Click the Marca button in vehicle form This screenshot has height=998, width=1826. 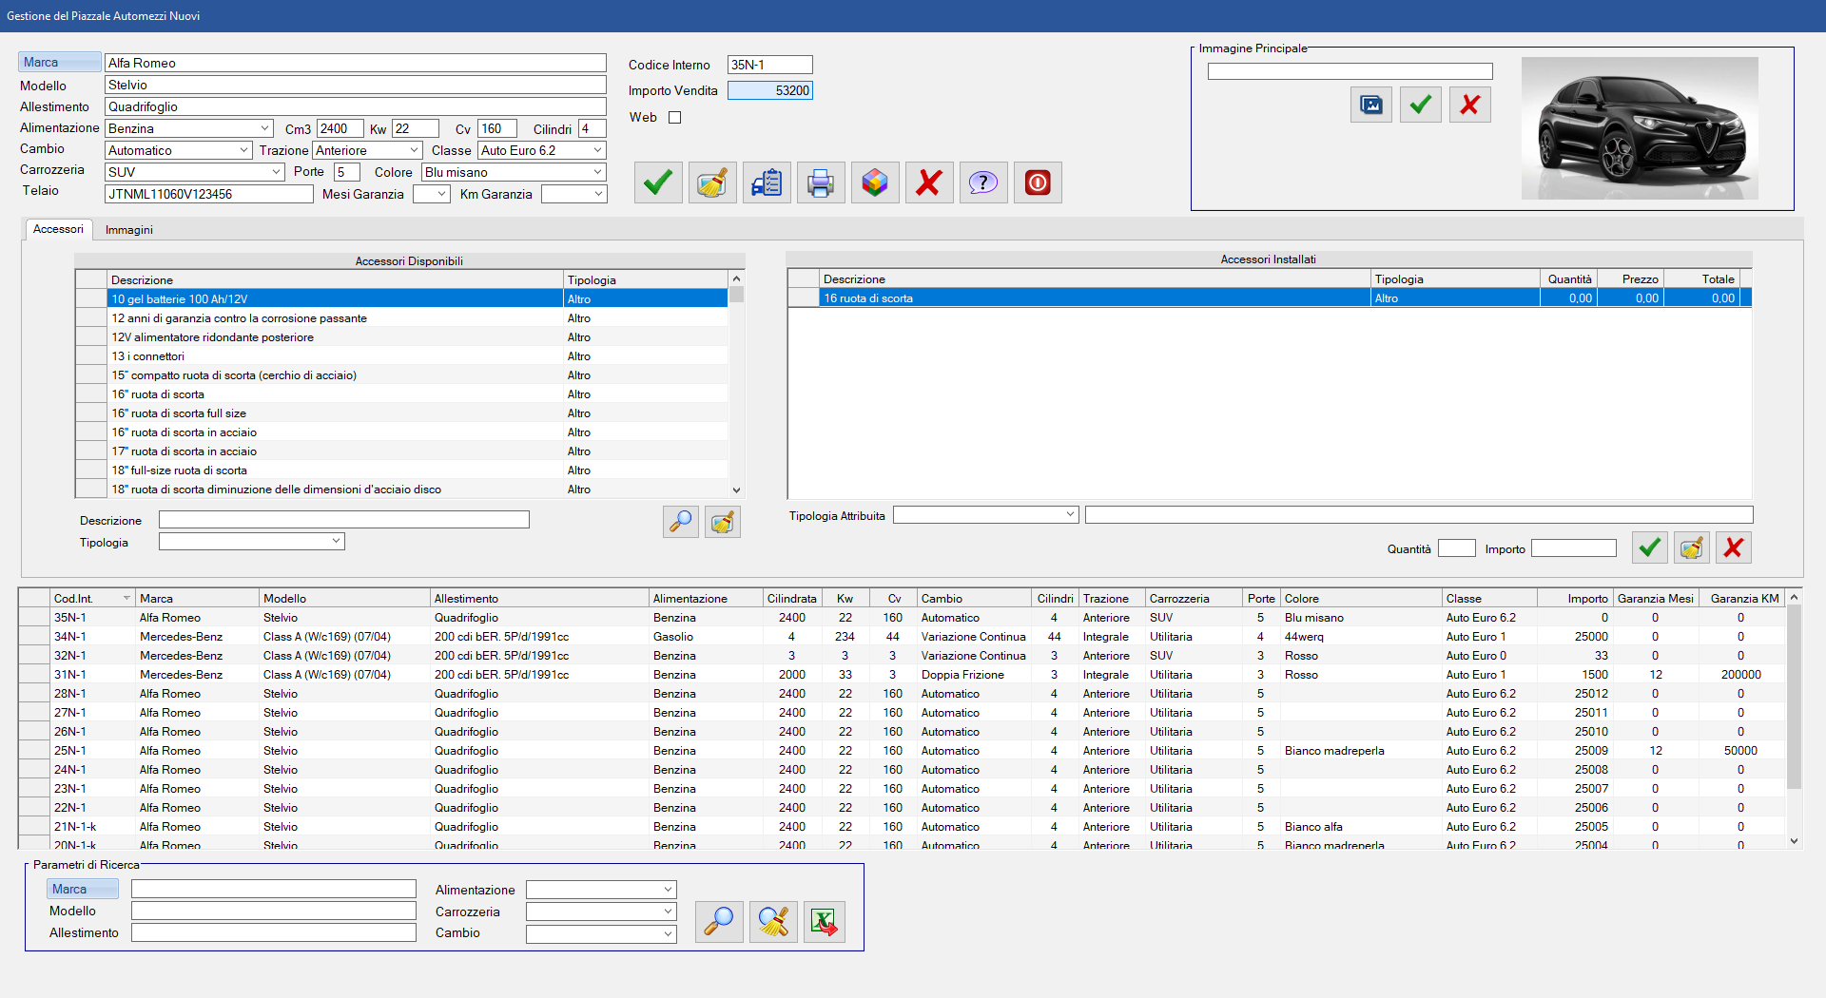coord(59,63)
